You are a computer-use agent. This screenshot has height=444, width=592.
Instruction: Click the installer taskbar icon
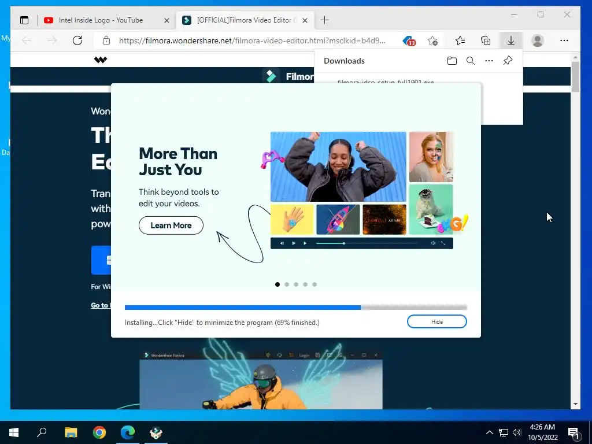(156, 432)
